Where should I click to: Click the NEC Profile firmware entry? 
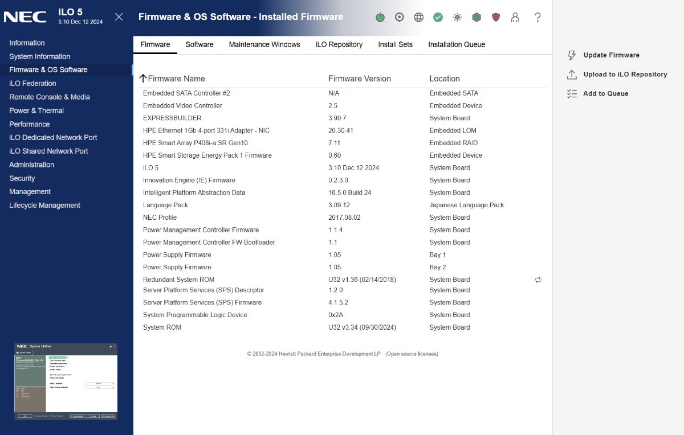click(160, 217)
